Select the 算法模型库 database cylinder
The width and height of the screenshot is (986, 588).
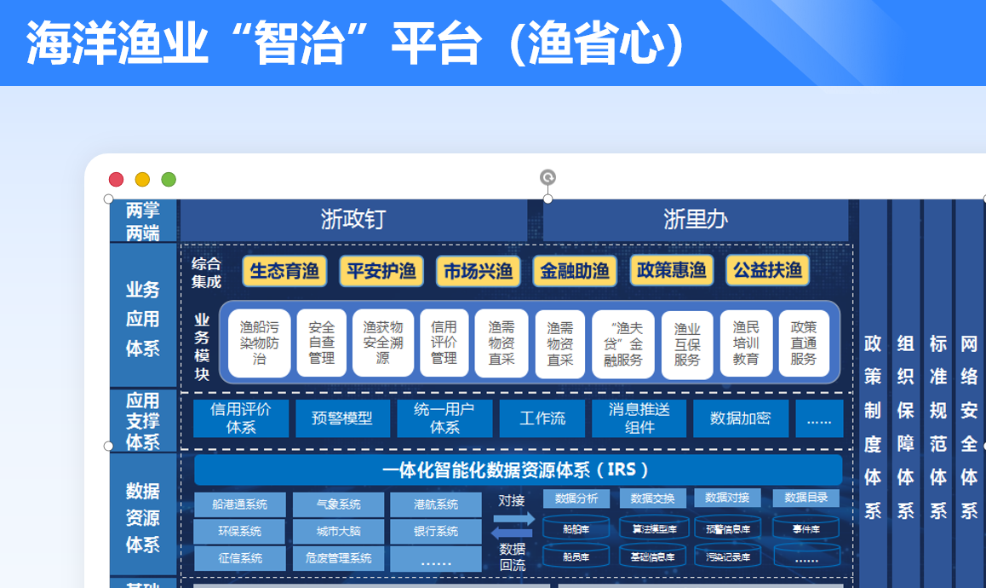654,528
